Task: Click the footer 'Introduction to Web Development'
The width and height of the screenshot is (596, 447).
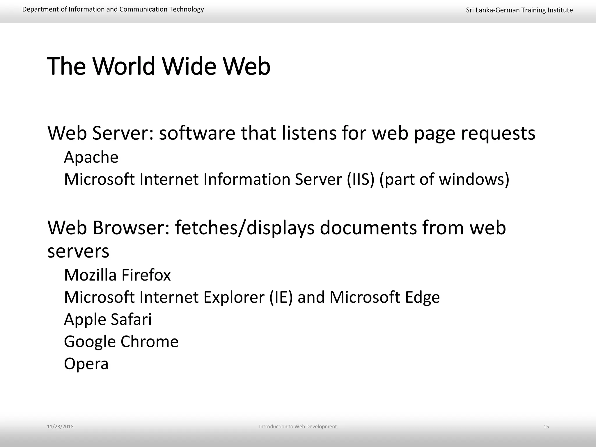Action: pos(298,427)
